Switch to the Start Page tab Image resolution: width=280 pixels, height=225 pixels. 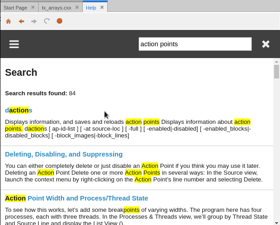click(15, 8)
